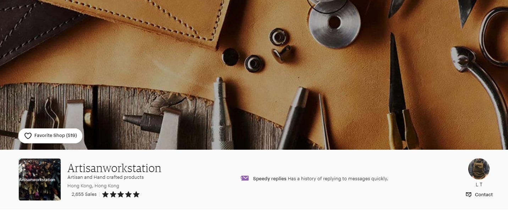Click the purple Speedy replies envelope icon
Viewport: 508px width, 215px height.
tap(244, 178)
